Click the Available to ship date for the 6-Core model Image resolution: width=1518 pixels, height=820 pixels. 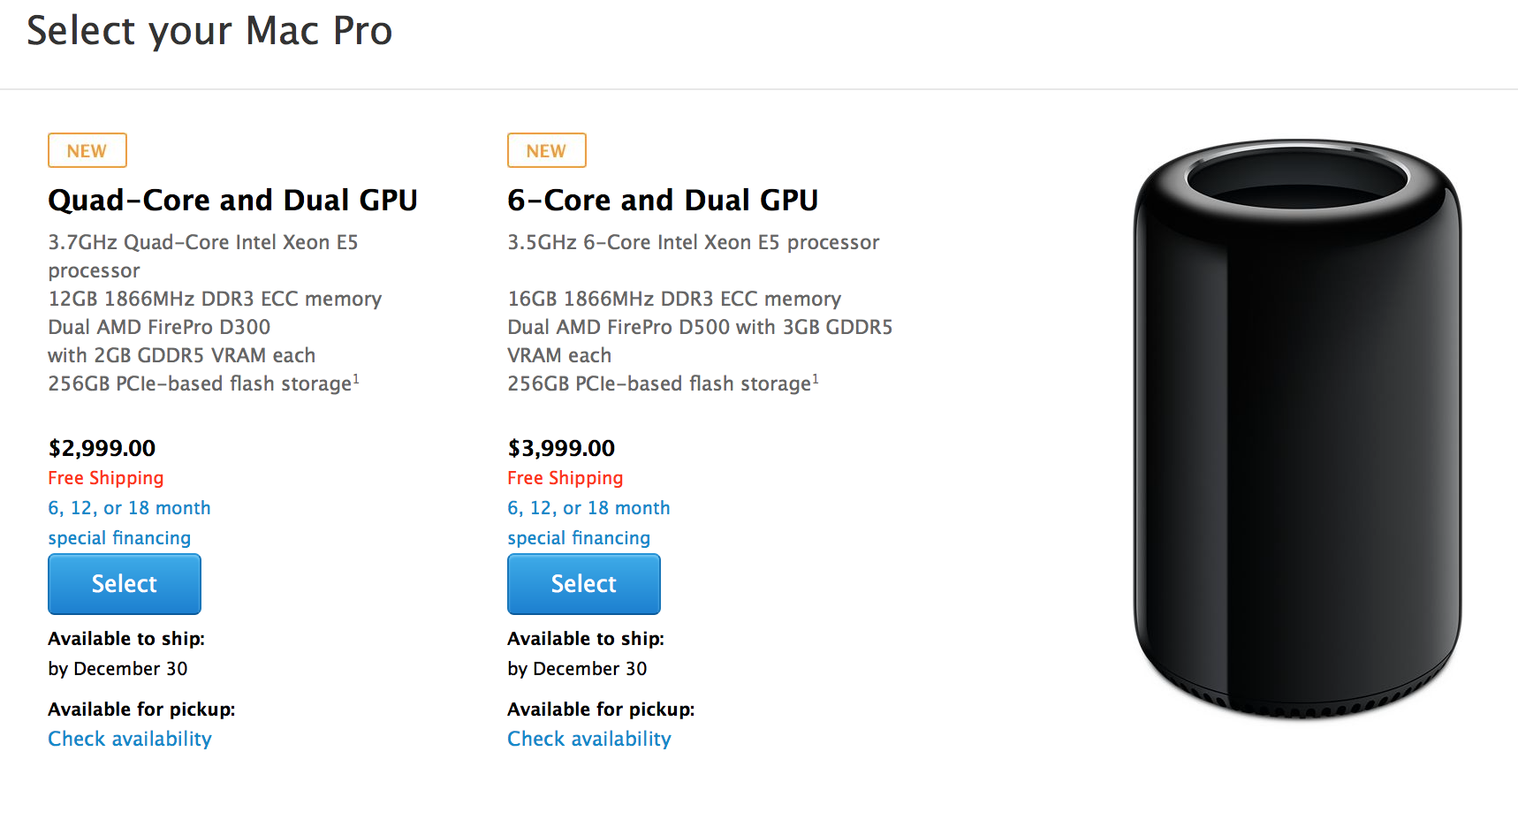pos(578,669)
